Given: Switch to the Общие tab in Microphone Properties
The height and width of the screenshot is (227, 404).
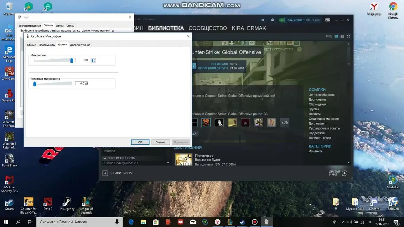Looking at the screenshot, I should point(32,45).
